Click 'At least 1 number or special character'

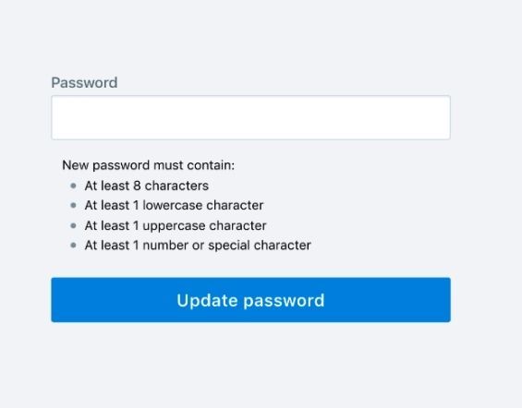coord(198,246)
